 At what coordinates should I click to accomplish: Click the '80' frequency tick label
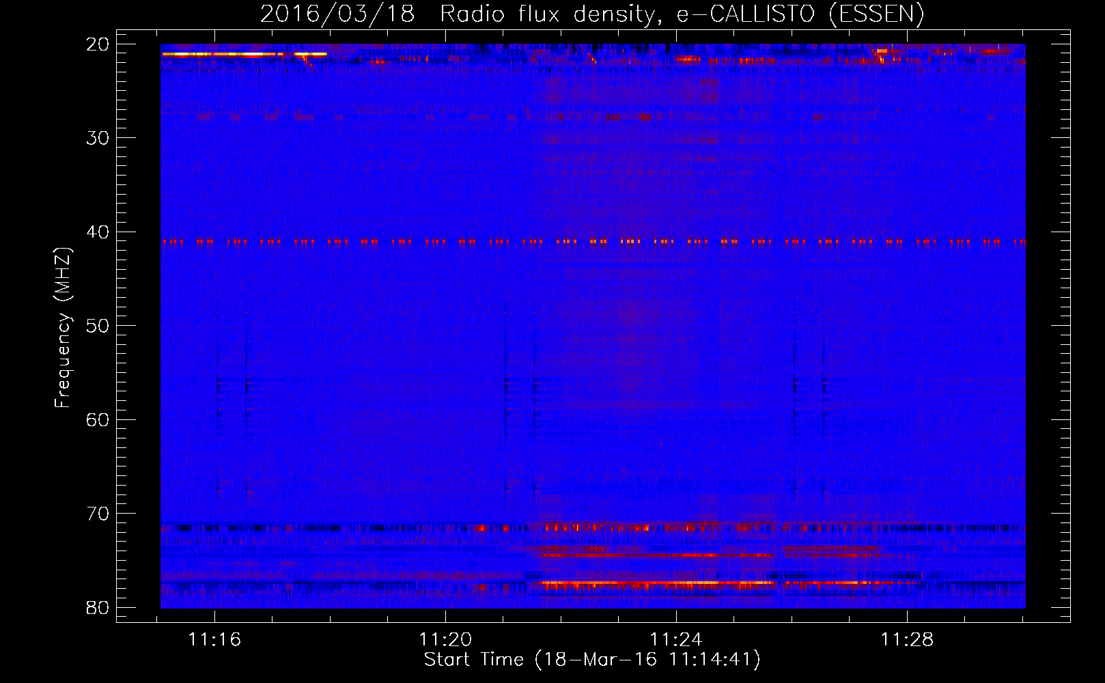(98, 608)
